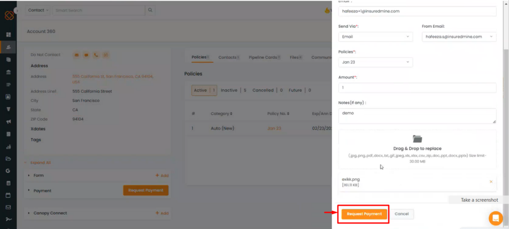Open the 555 California St address link
509x229 pixels.
click(x=113, y=79)
